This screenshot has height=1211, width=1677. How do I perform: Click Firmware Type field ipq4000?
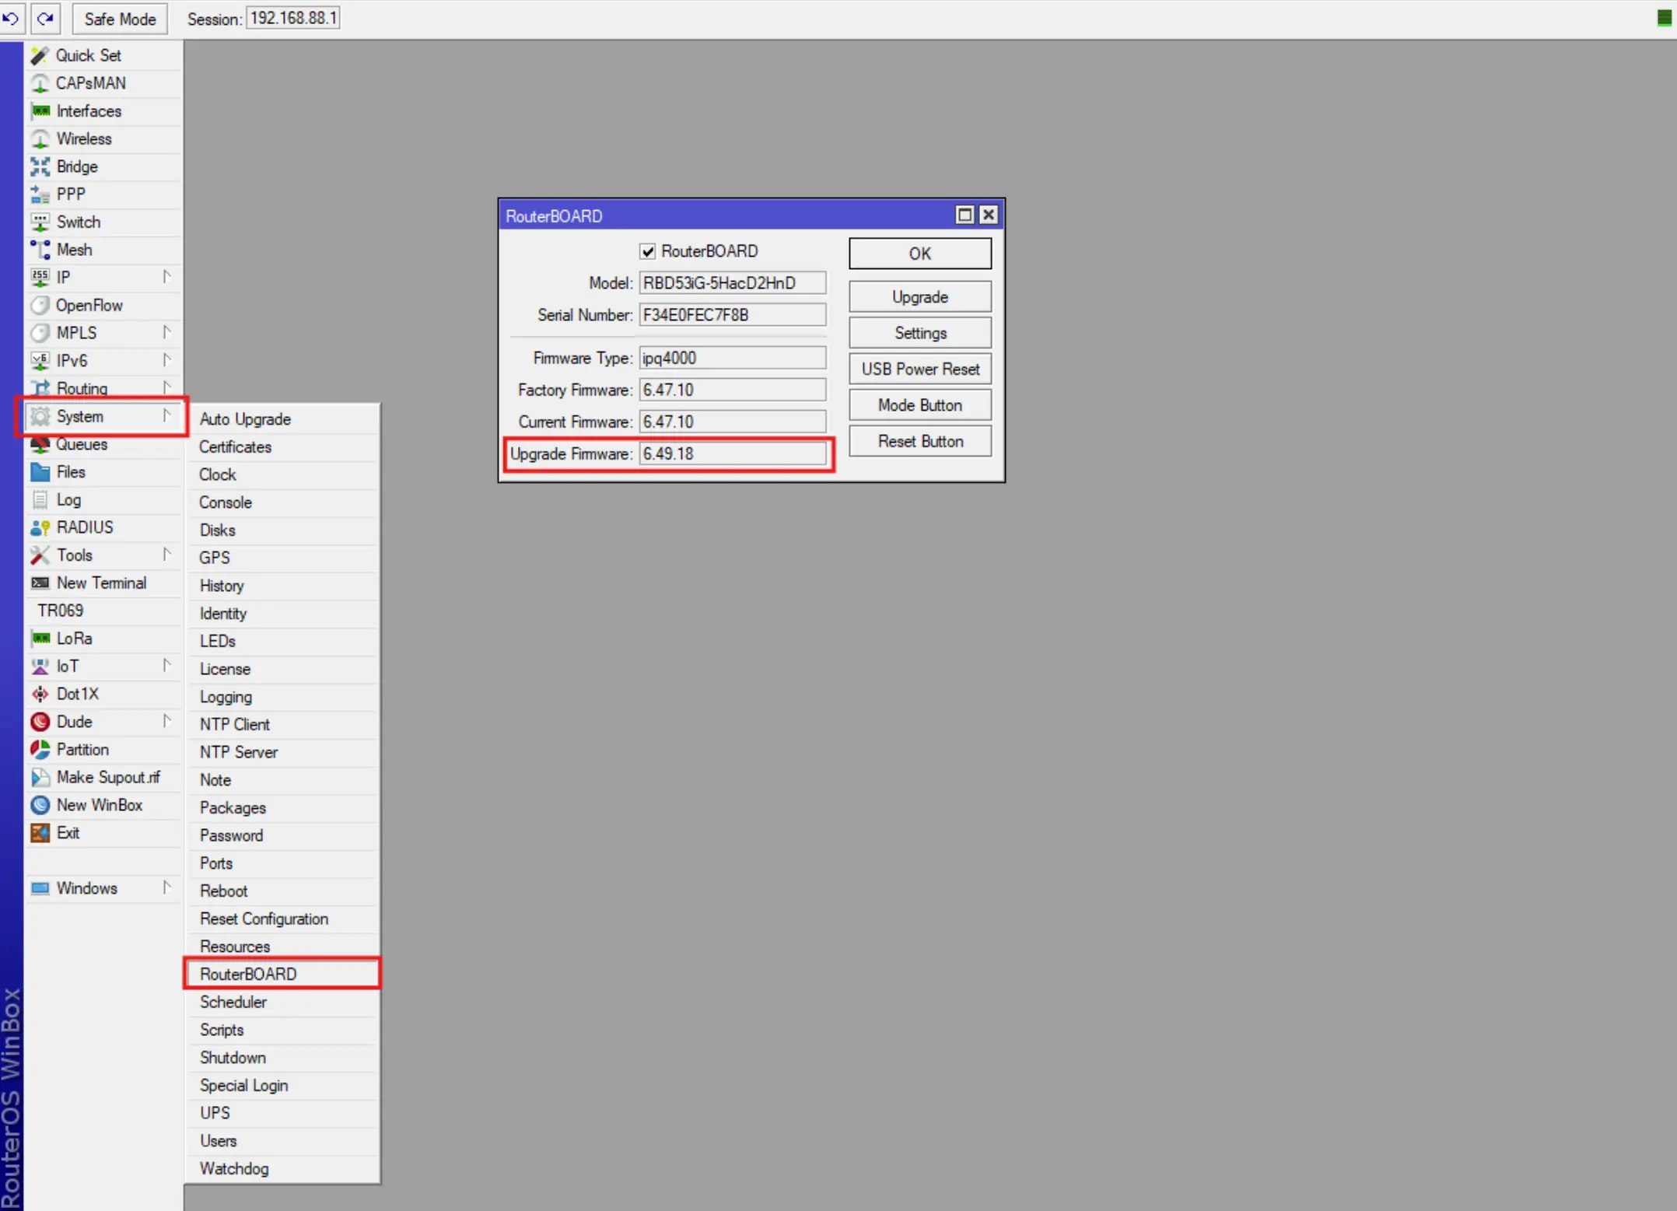point(732,358)
